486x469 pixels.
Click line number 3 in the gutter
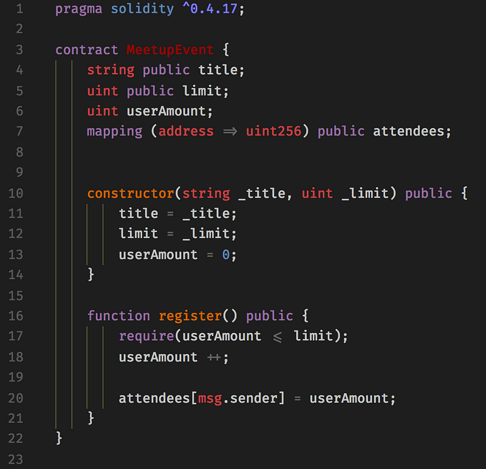(x=18, y=50)
